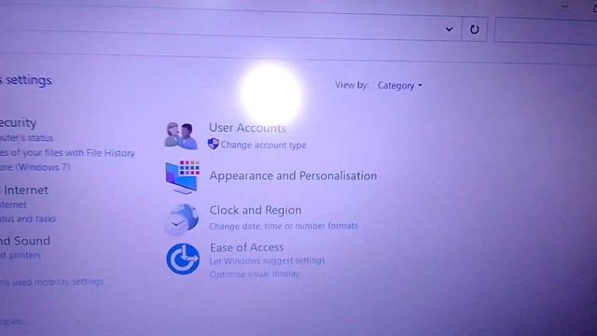Click Optimise visual display link
The height and width of the screenshot is (336, 597).
pos(255,273)
